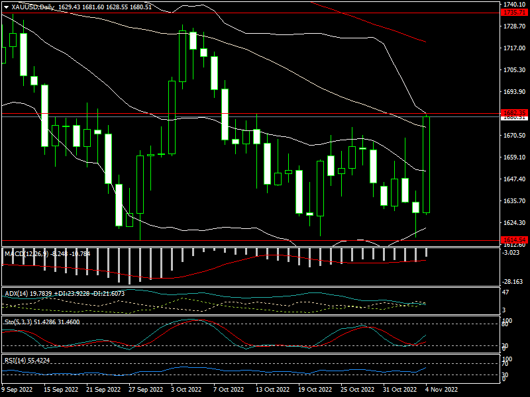This screenshot has height=397, width=530.
Task: Click the Sto(5,3,3) stochastic indicator label
Action: [17, 321]
